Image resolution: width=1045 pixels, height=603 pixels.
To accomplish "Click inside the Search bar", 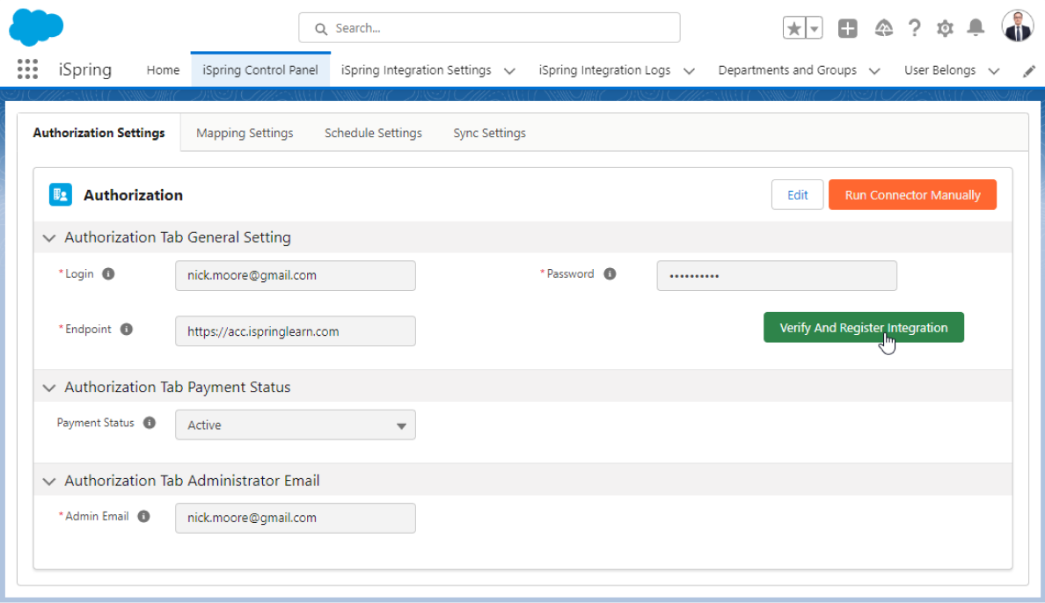I will (x=489, y=28).
